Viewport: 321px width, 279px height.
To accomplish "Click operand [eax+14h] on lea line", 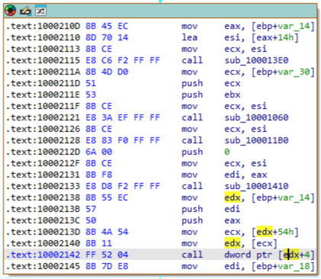I will click(274, 37).
